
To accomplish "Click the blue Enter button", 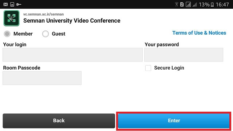I will click(174, 121).
